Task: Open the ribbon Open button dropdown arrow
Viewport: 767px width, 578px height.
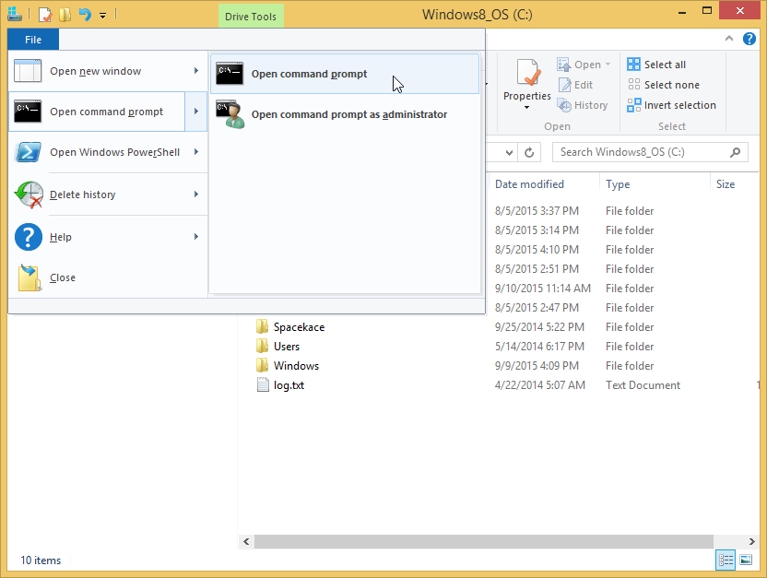Action: click(608, 65)
